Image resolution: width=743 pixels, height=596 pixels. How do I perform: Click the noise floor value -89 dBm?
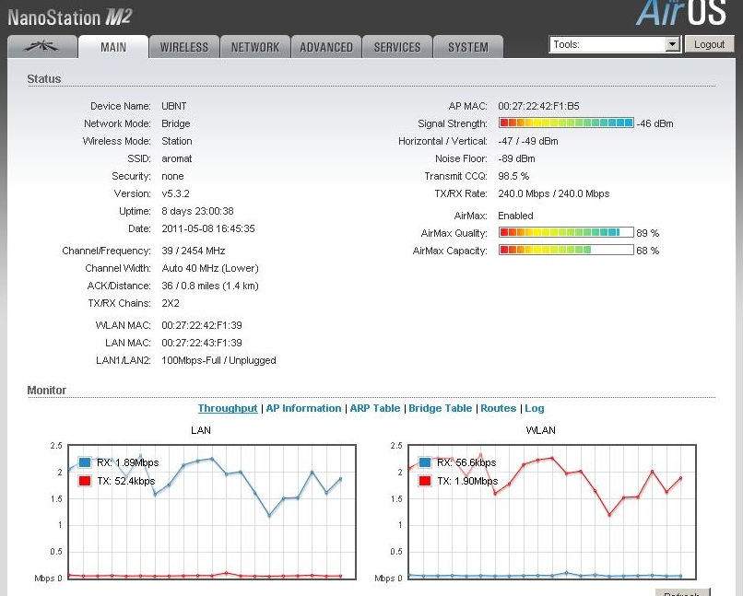pos(516,158)
